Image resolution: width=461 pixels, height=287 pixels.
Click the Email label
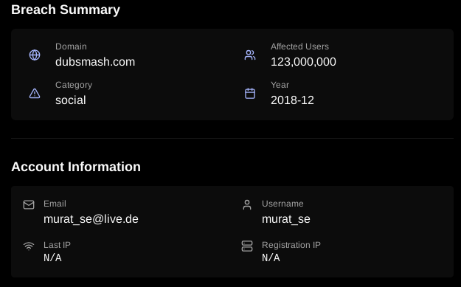pyautogui.click(x=55, y=204)
